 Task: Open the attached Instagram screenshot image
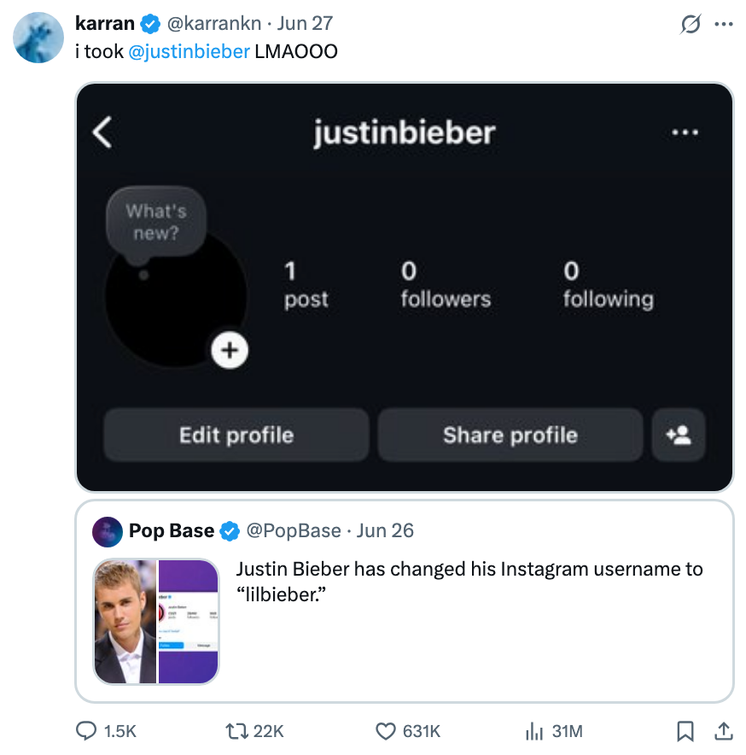tap(404, 287)
